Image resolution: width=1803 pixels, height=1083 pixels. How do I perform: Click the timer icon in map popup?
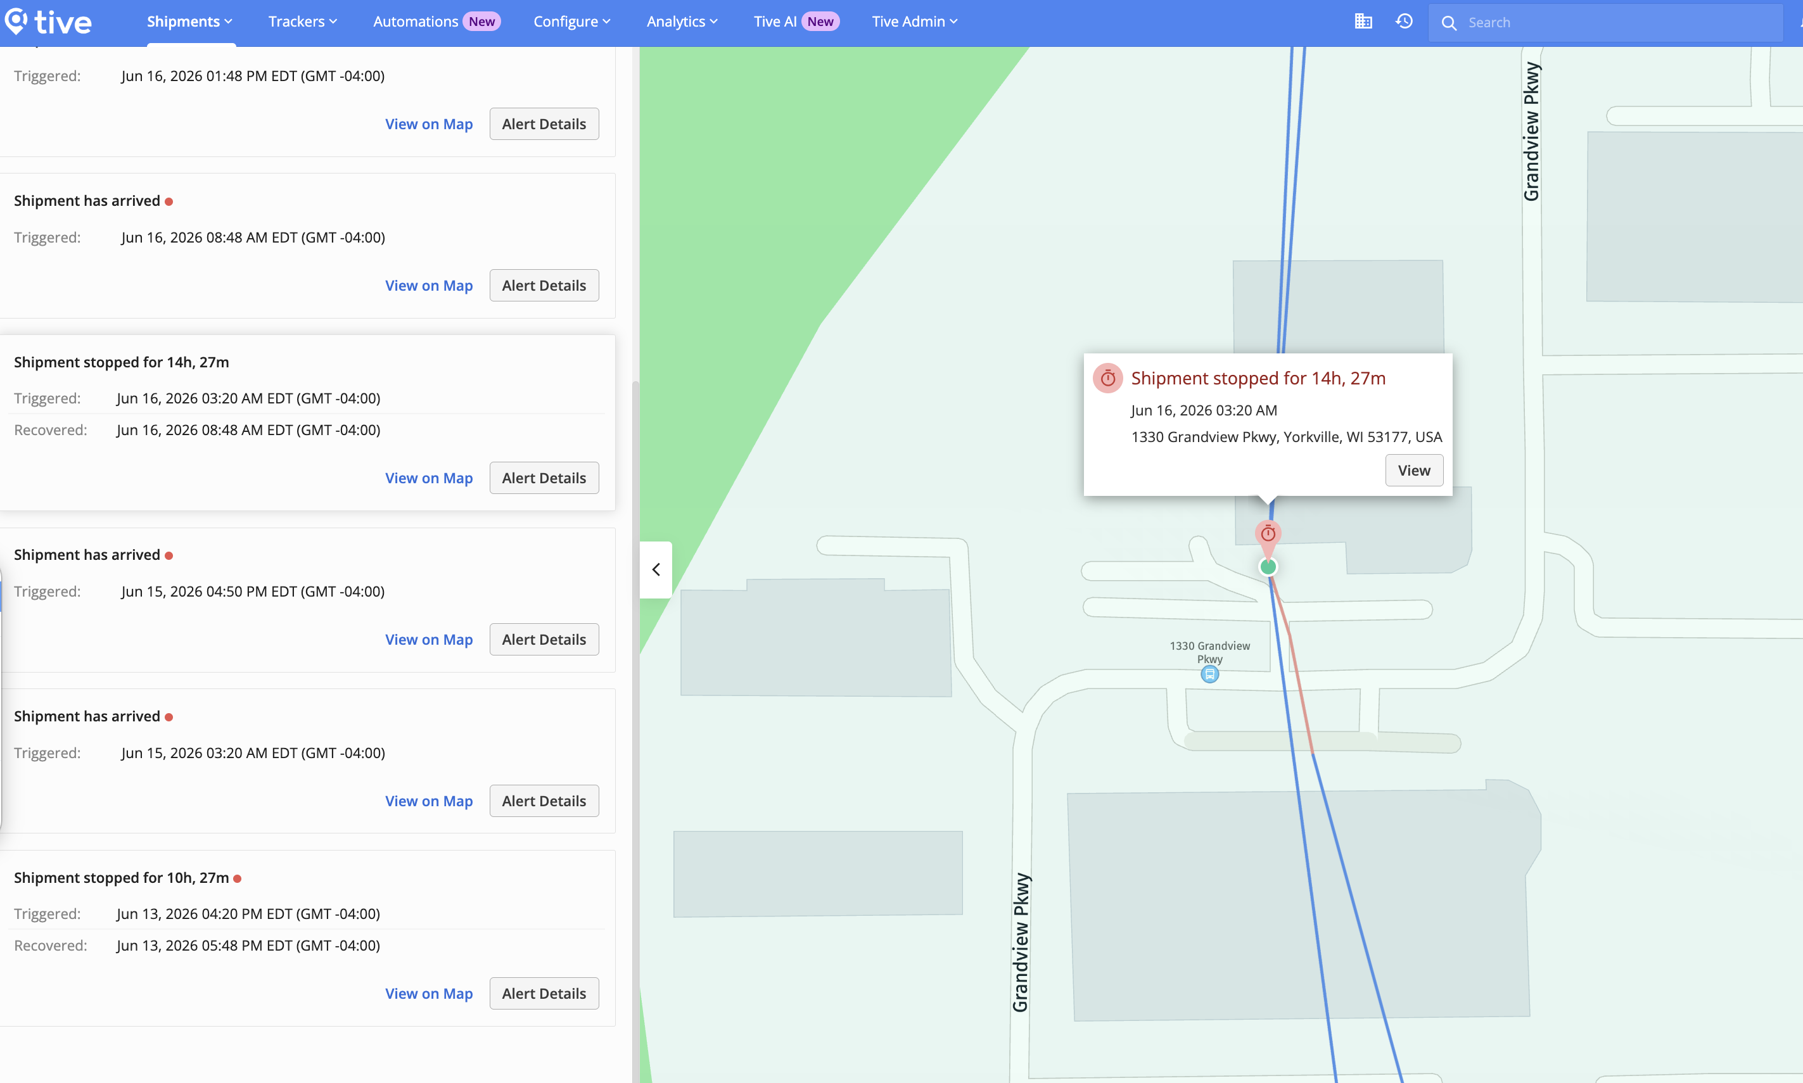[1107, 378]
